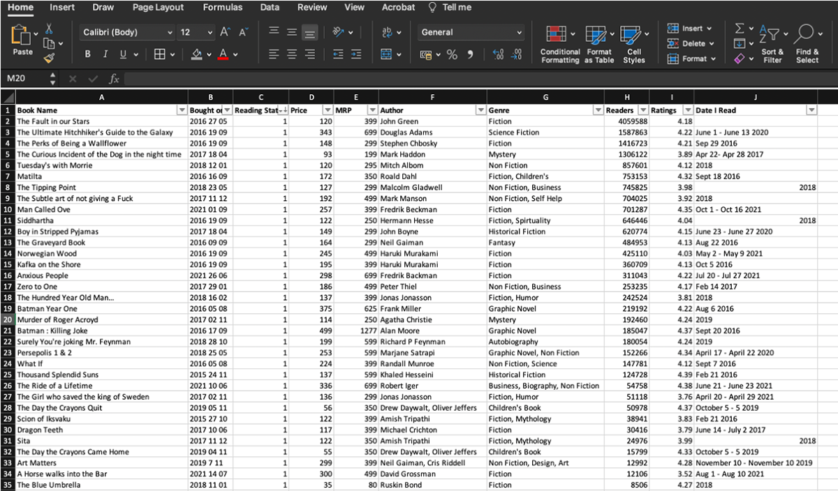Click the Insert cells button

(x=690, y=29)
